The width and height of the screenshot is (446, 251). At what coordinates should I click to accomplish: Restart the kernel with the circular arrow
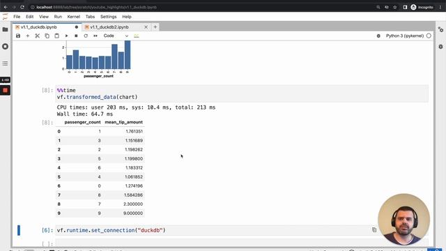click(x=86, y=36)
